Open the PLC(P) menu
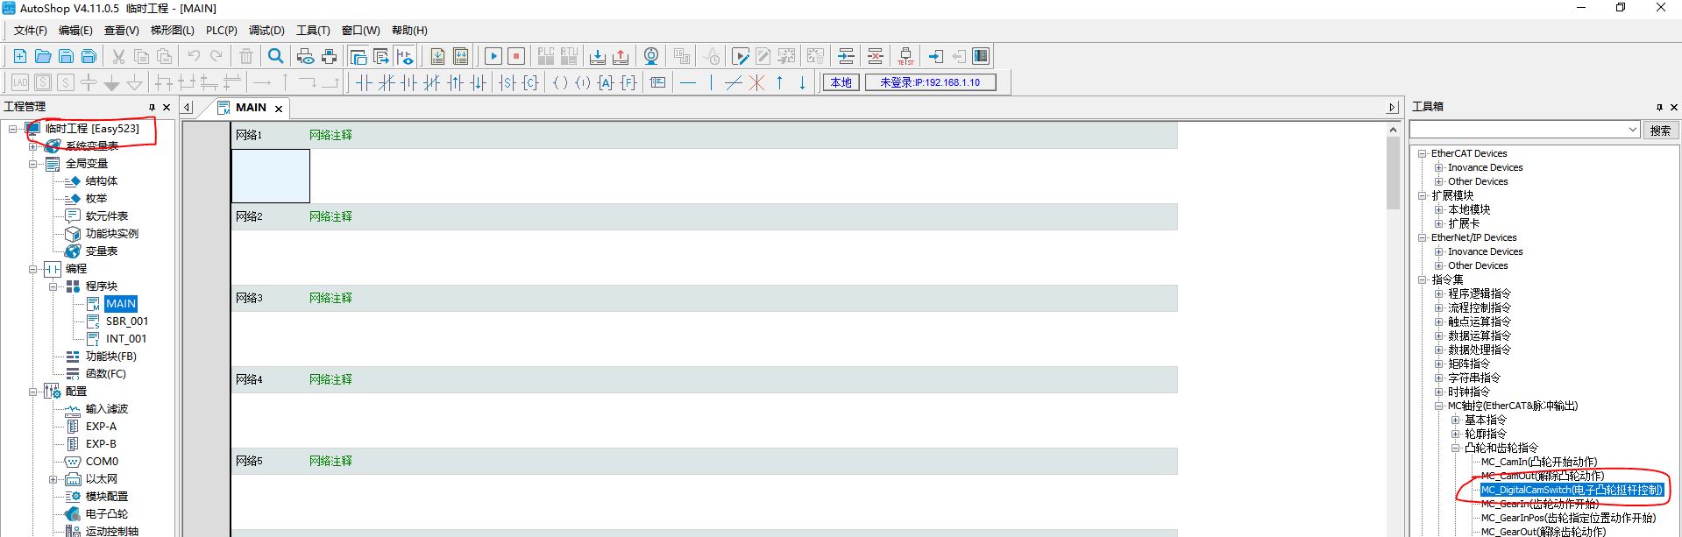The image size is (1682, 537). (221, 30)
